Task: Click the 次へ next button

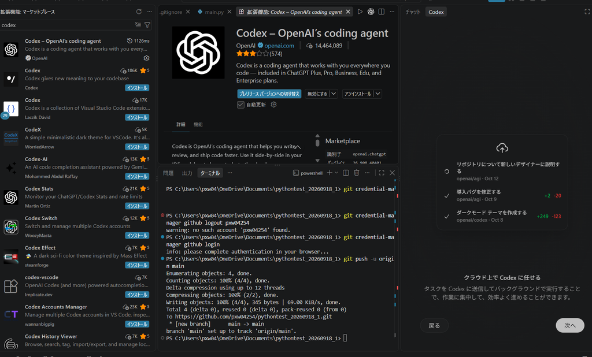Action: pyautogui.click(x=569, y=325)
